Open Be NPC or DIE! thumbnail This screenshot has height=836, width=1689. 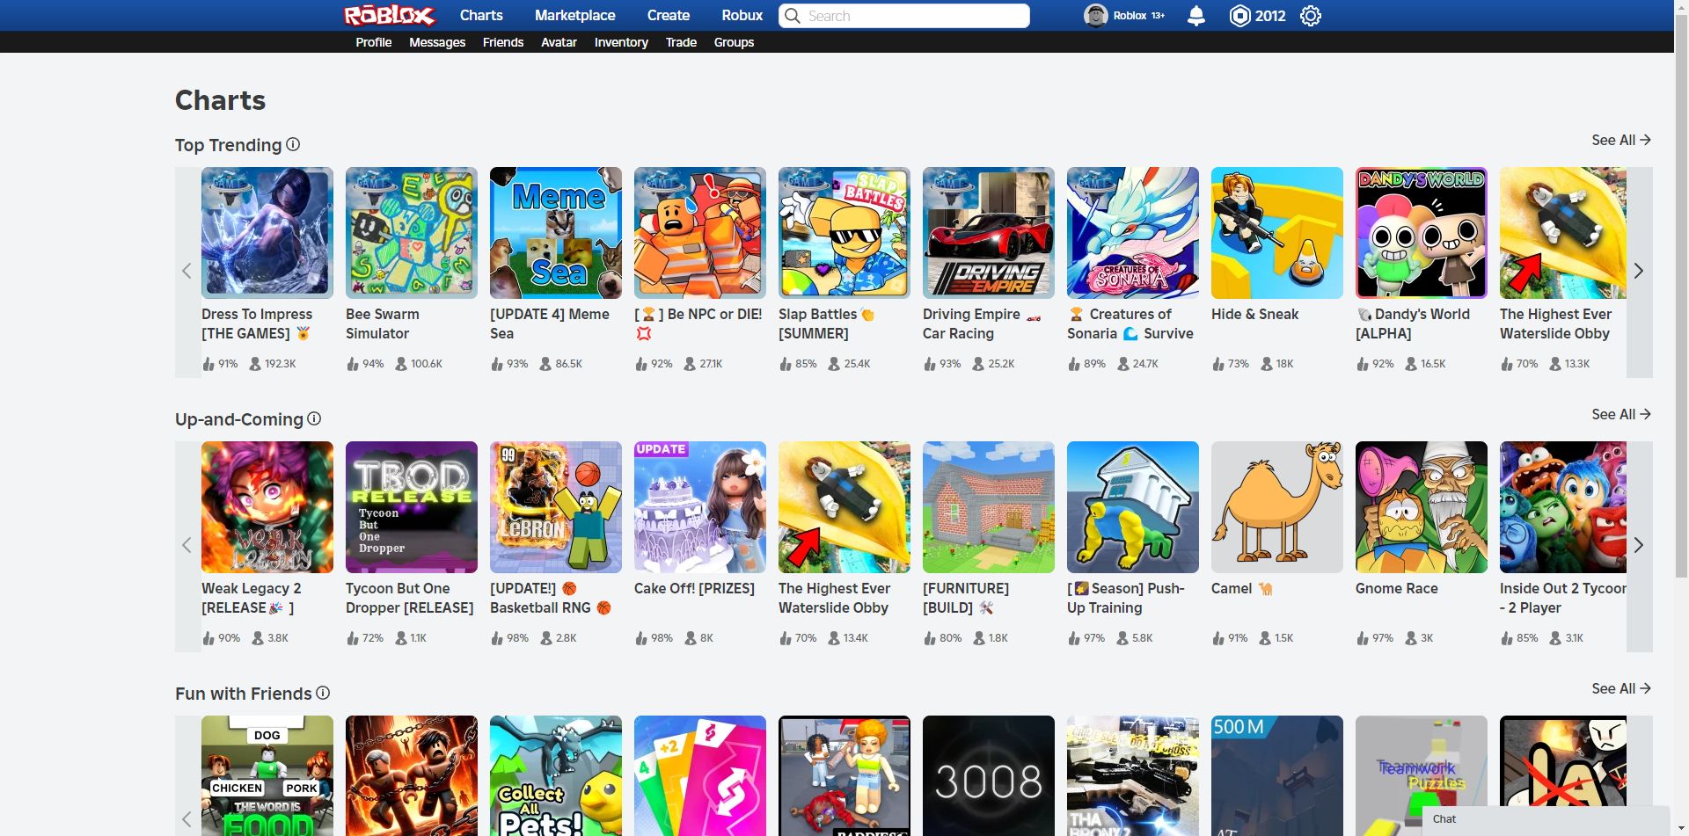[700, 233]
